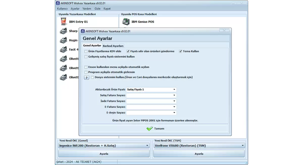Select the Sharp cash register icon
303x165 pixels.
pos(63,31)
